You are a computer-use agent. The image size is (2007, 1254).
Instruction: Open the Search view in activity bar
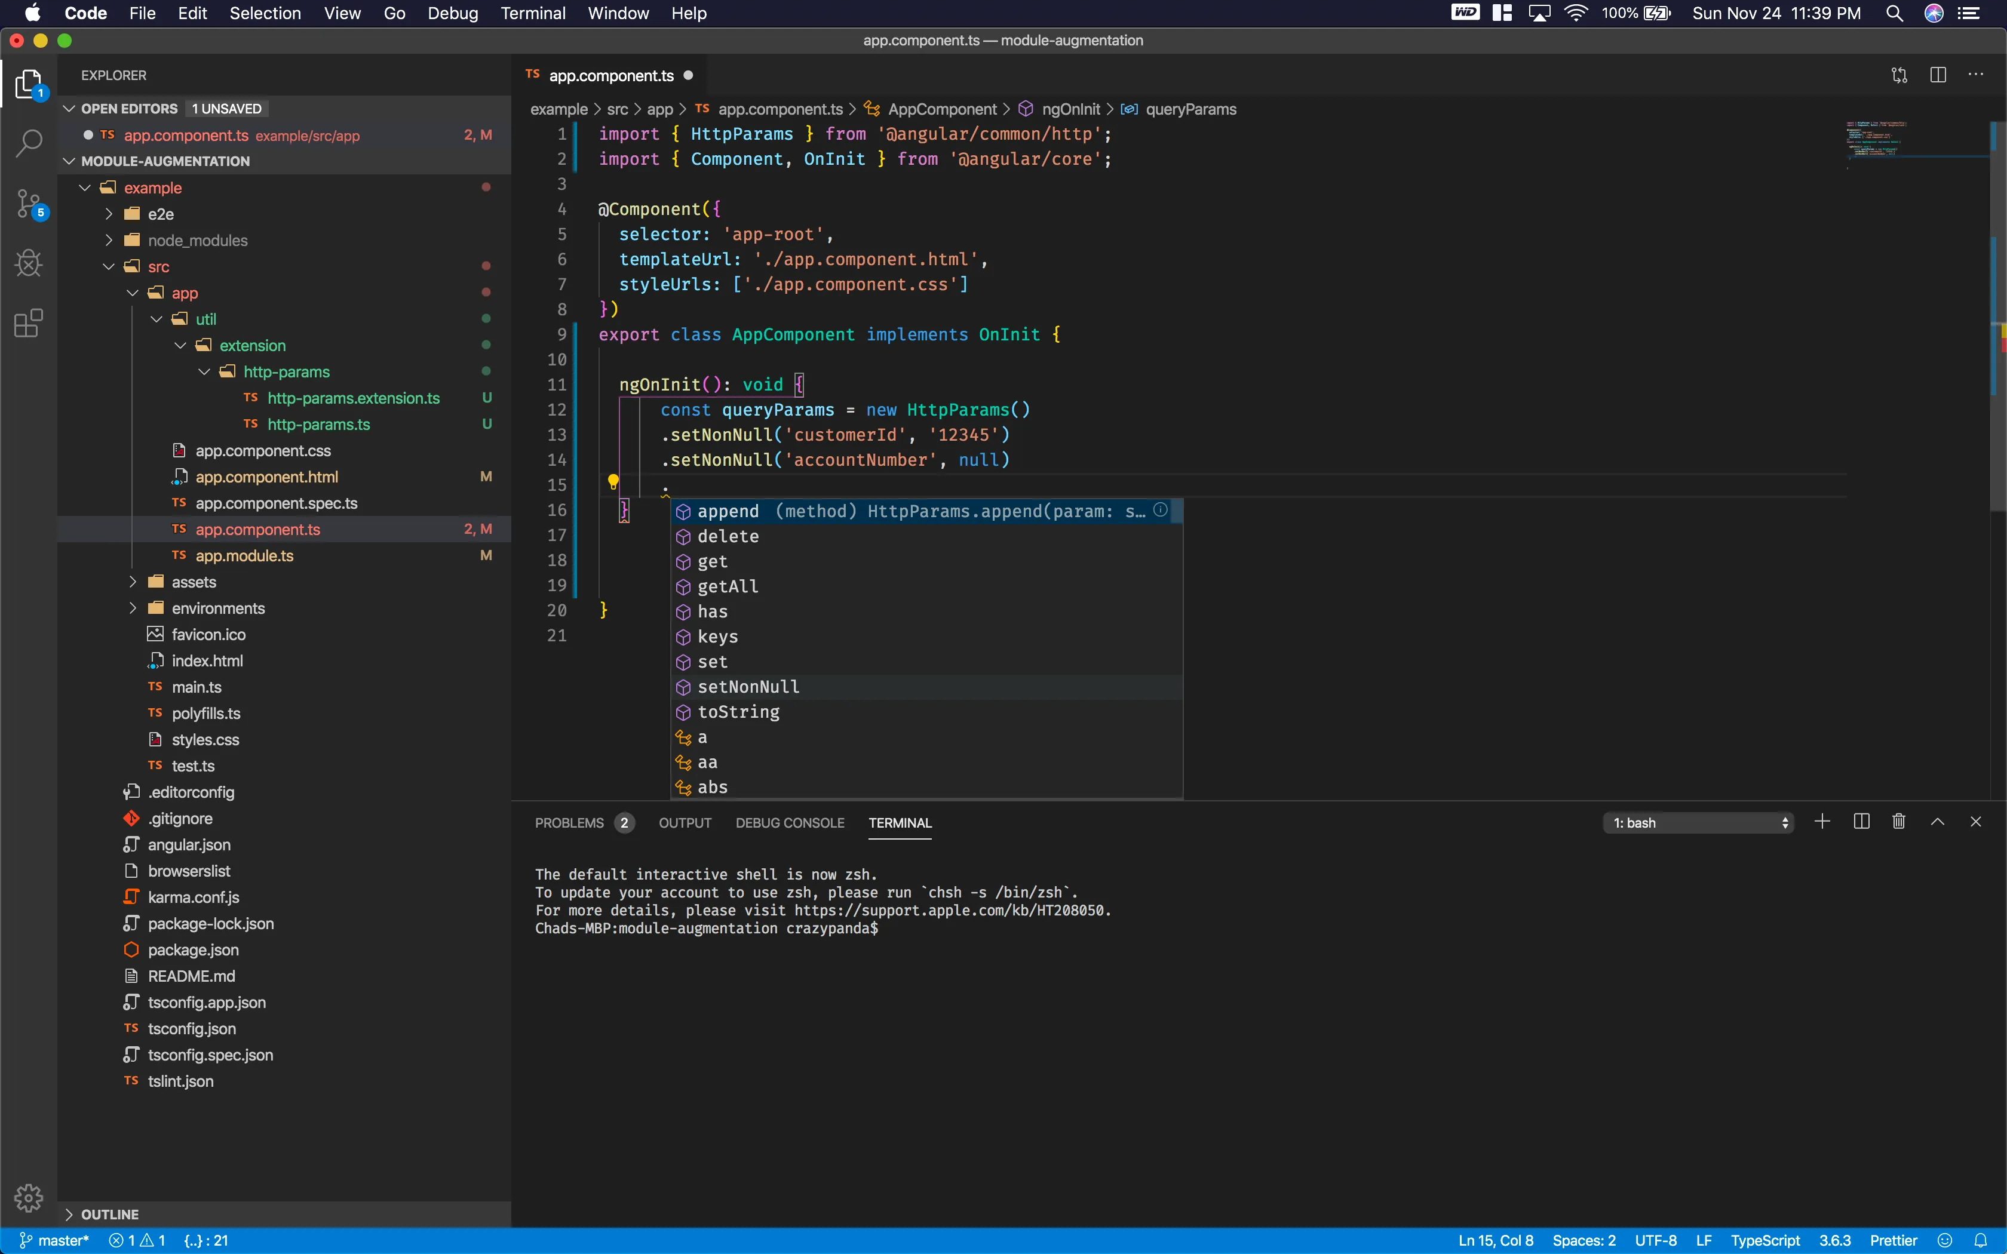(x=29, y=143)
